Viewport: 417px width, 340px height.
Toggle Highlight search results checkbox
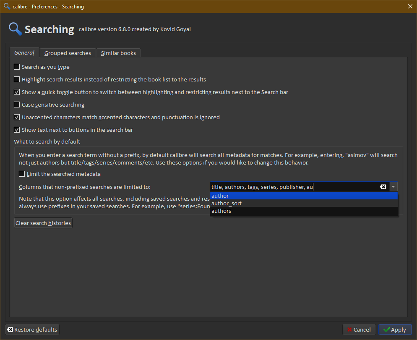point(17,79)
